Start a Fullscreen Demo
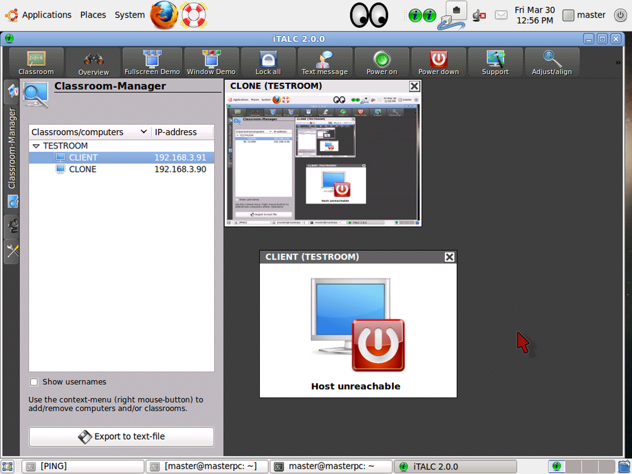Image resolution: width=632 pixels, height=474 pixels. pos(152,63)
